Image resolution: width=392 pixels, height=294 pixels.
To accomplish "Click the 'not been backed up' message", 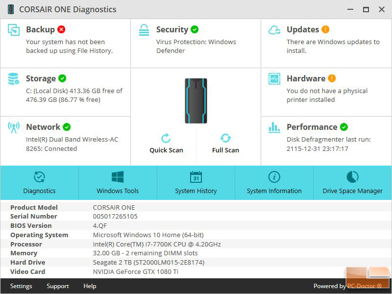I will point(69,46).
